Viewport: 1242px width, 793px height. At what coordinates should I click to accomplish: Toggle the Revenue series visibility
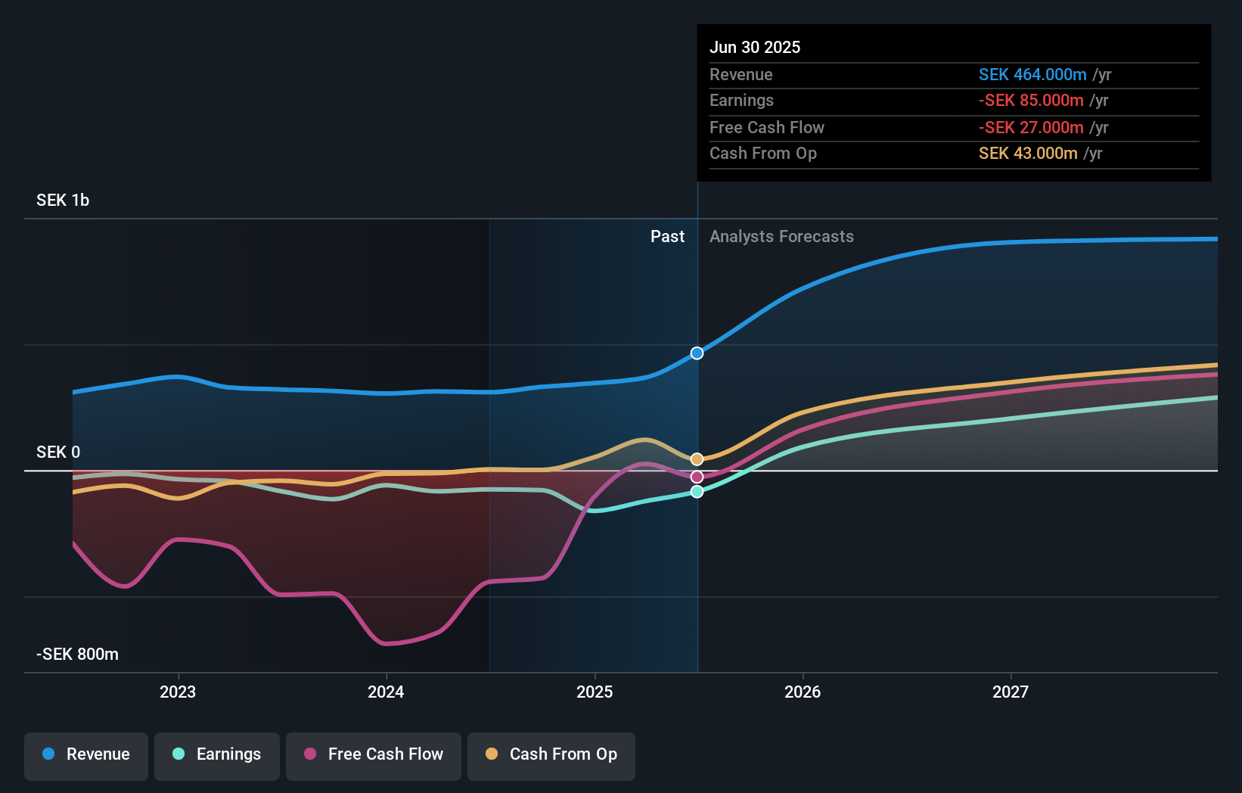85,754
